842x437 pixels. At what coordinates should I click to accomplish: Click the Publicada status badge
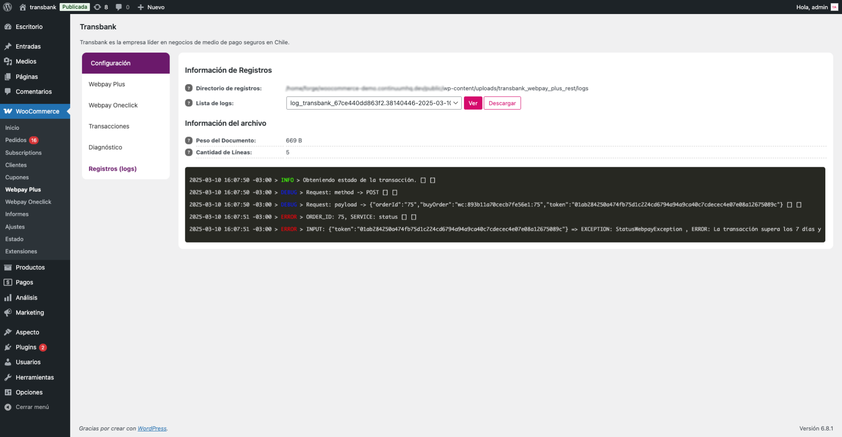[x=75, y=7]
